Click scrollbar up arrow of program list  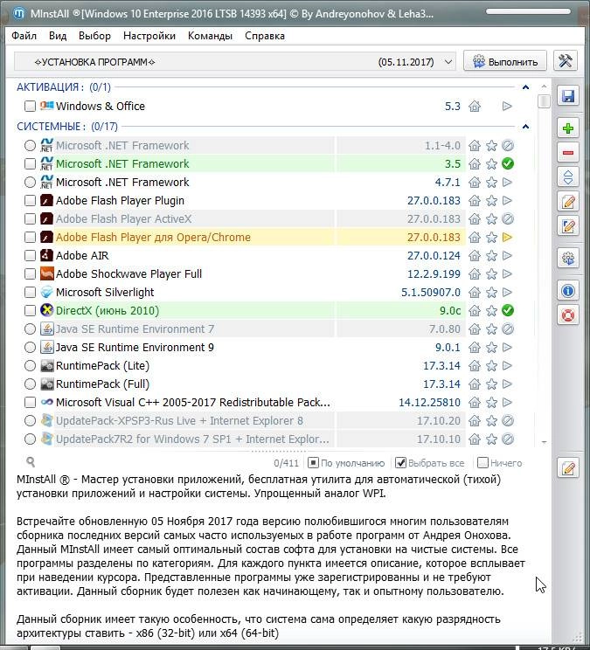(544, 86)
